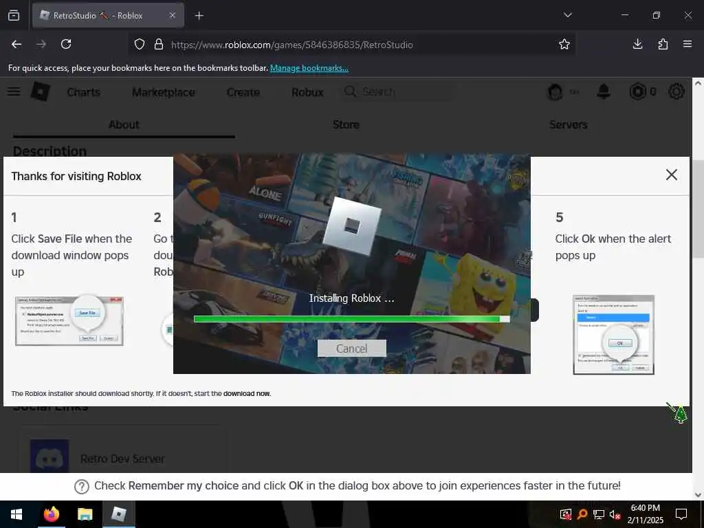Close the Thanks for visiting Roblox dialog
The height and width of the screenshot is (528, 704).
pos(671,175)
